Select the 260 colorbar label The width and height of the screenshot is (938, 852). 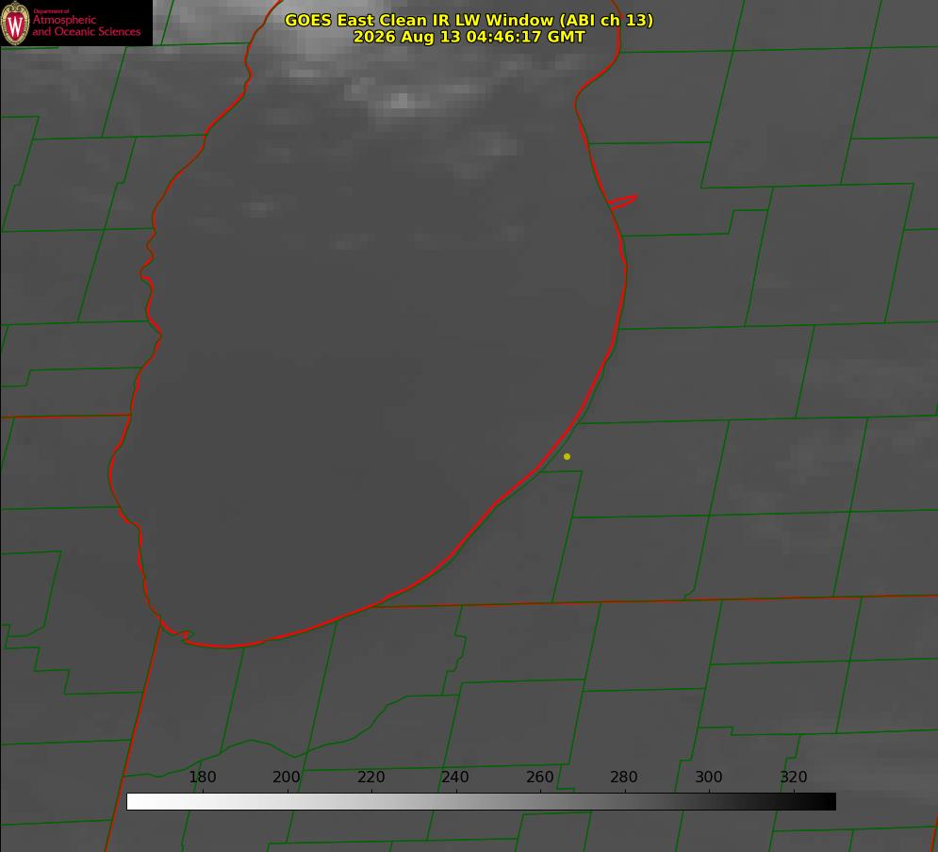[539, 777]
